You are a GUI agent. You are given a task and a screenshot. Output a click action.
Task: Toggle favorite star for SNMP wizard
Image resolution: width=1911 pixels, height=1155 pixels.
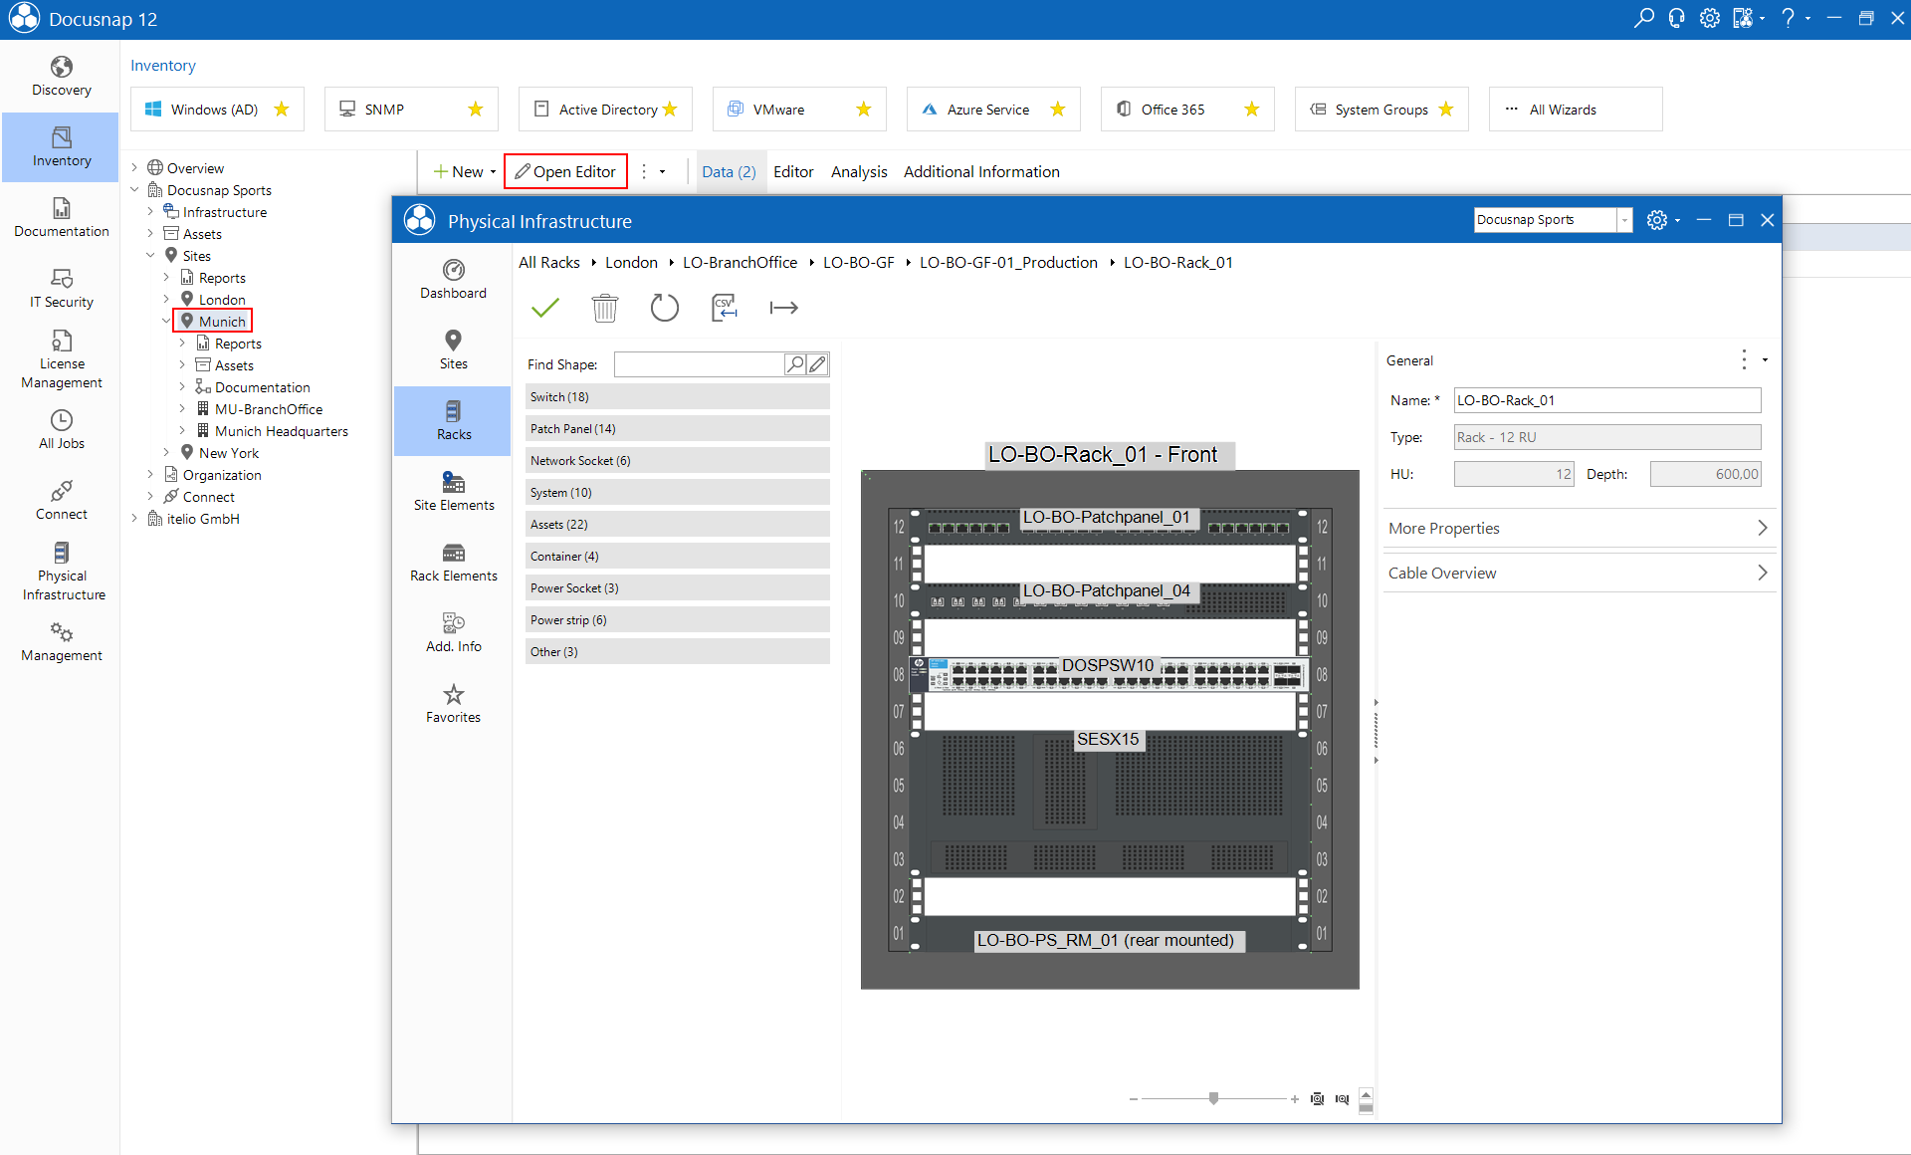coord(476,110)
